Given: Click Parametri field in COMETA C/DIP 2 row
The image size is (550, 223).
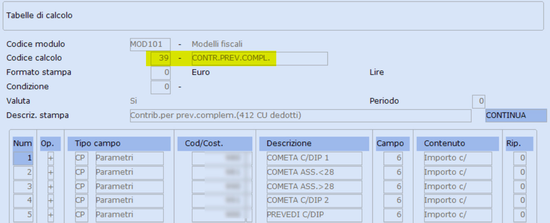Looking at the screenshot, I should click(x=130, y=201).
